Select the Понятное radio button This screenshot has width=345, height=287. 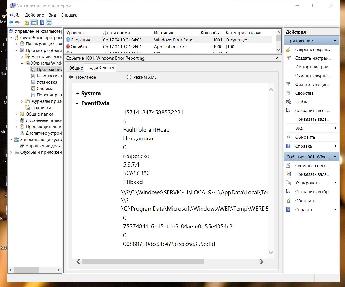[x=72, y=77]
